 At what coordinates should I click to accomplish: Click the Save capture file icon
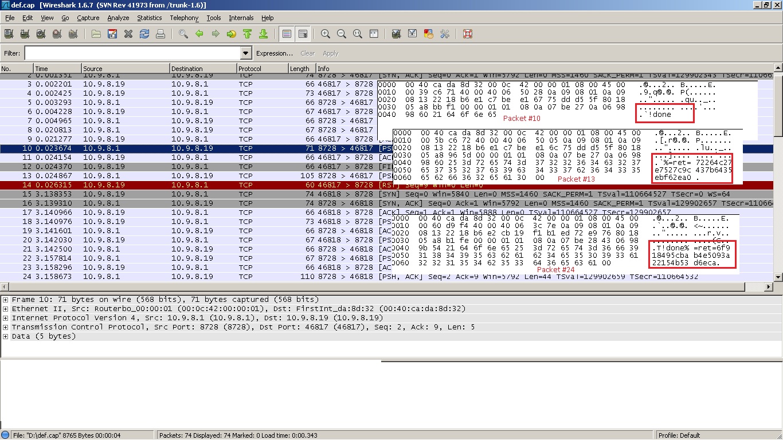coord(112,34)
